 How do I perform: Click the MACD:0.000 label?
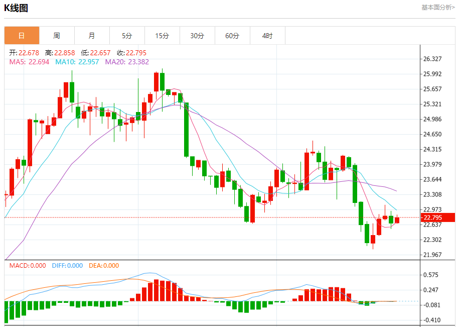coord(28,266)
